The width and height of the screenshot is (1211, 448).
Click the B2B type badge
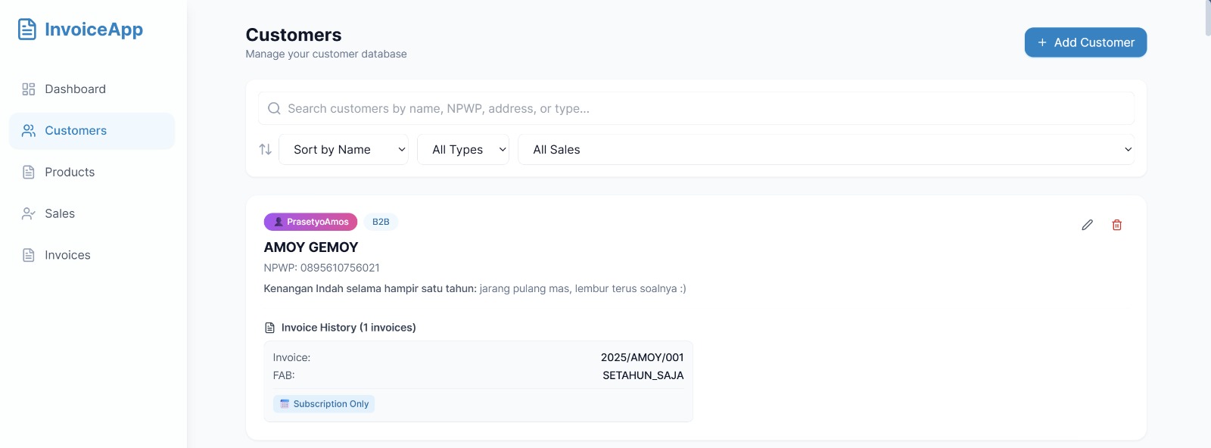point(381,222)
